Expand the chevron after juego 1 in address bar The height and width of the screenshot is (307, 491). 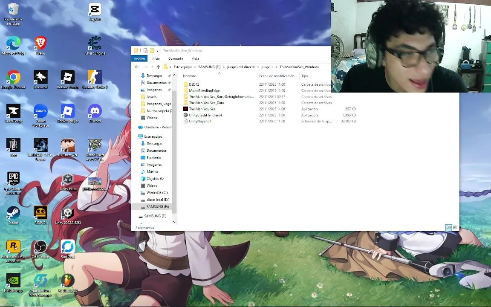pos(276,67)
